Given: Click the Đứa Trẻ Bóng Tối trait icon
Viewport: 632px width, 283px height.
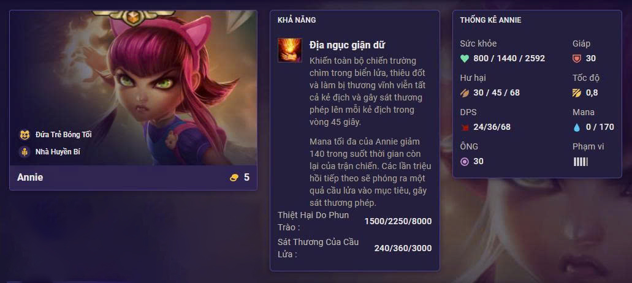Looking at the screenshot, I should 25,134.
